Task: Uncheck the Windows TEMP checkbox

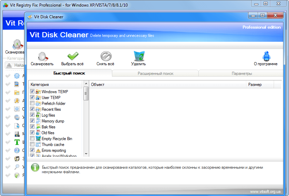Action: click(32, 91)
